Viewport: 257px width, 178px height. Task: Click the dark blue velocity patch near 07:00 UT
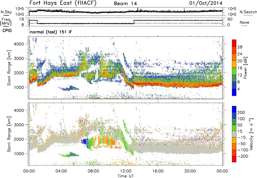point(85,141)
